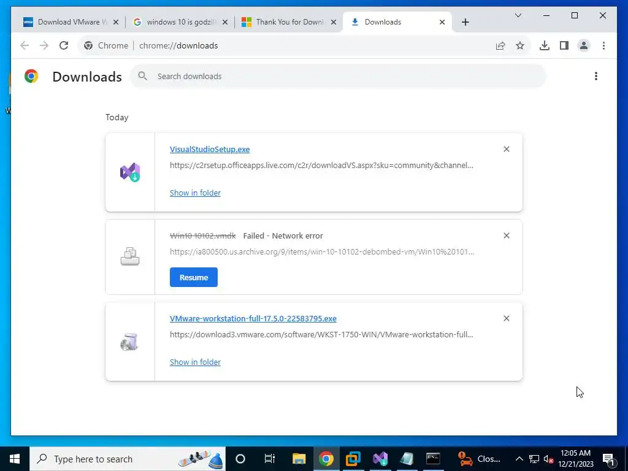
Task: Bookmark this page with the star icon
Action: click(520, 45)
